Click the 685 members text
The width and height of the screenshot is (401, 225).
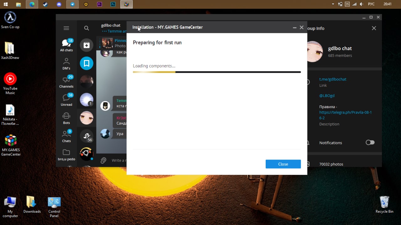340,55
